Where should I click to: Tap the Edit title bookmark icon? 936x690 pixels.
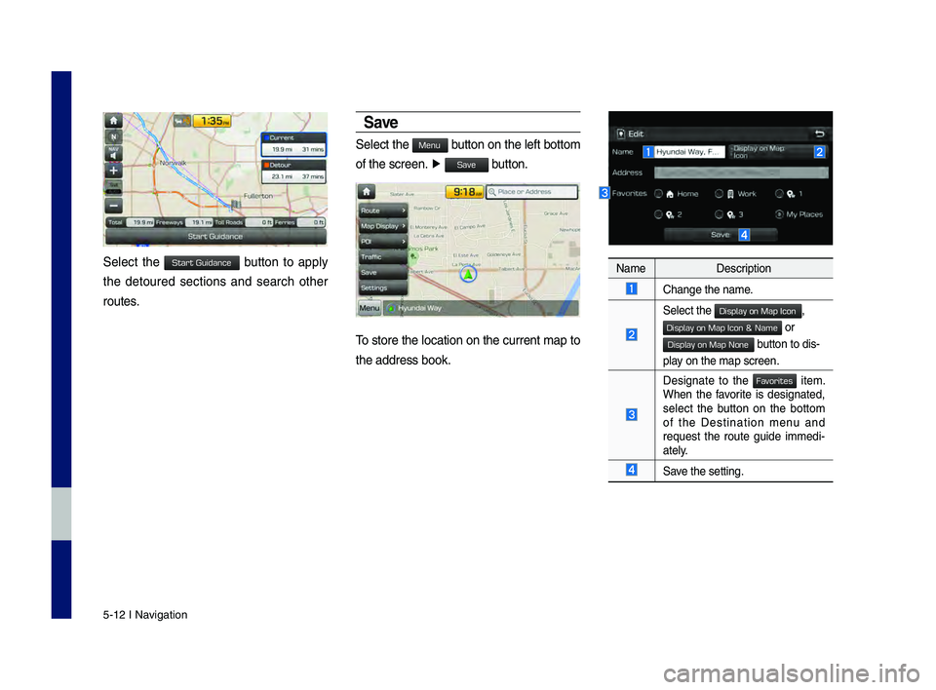click(x=621, y=134)
